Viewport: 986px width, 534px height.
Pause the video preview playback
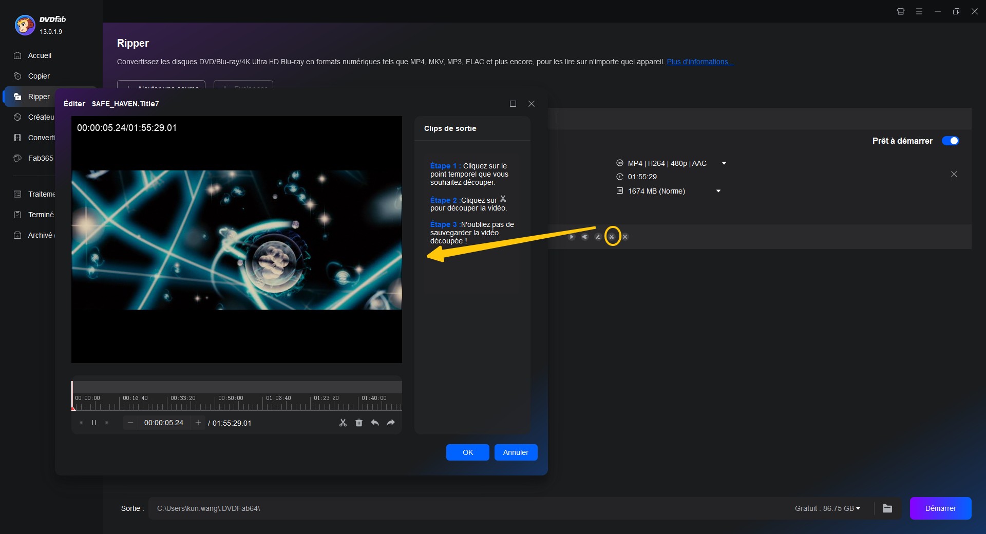tap(94, 423)
